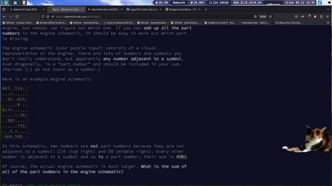Open the colorful mask extension icon
The width and height of the screenshot is (332, 186).
(x=303, y=17)
